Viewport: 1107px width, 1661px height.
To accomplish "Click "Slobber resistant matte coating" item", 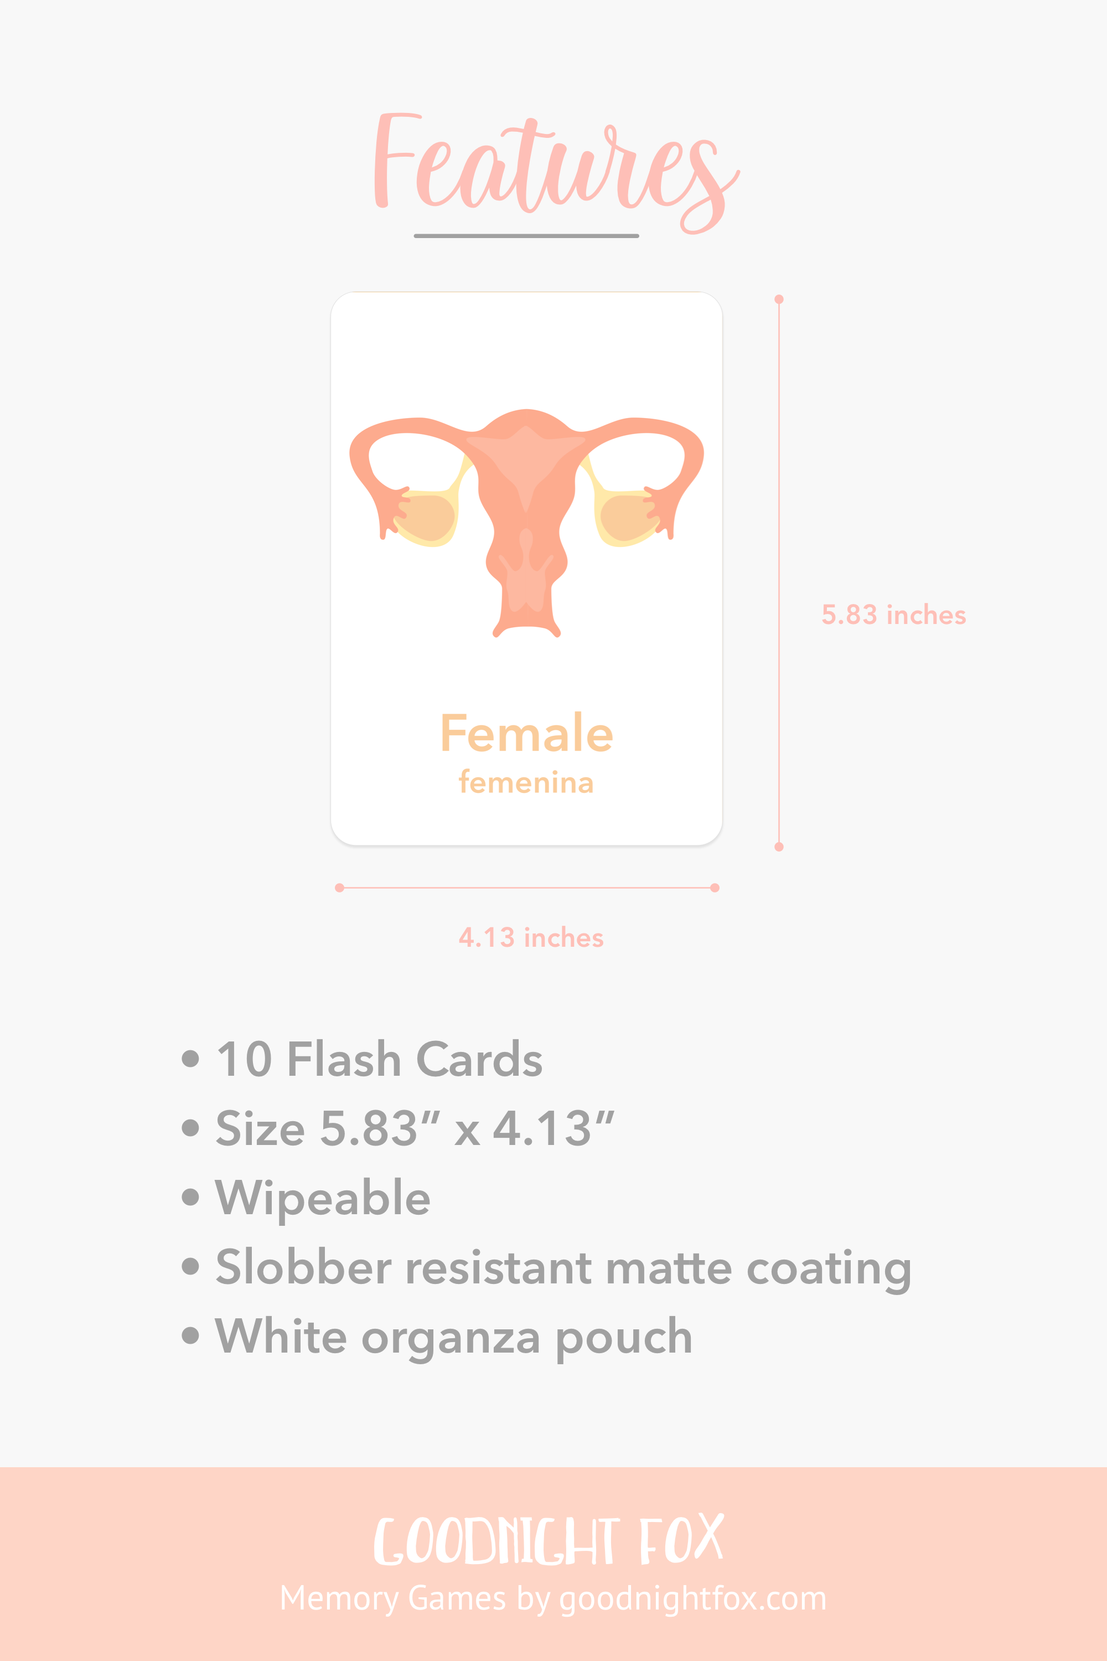I will click(x=563, y=1268).
